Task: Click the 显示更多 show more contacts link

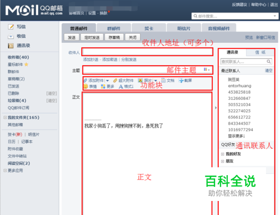Action: 236,136
